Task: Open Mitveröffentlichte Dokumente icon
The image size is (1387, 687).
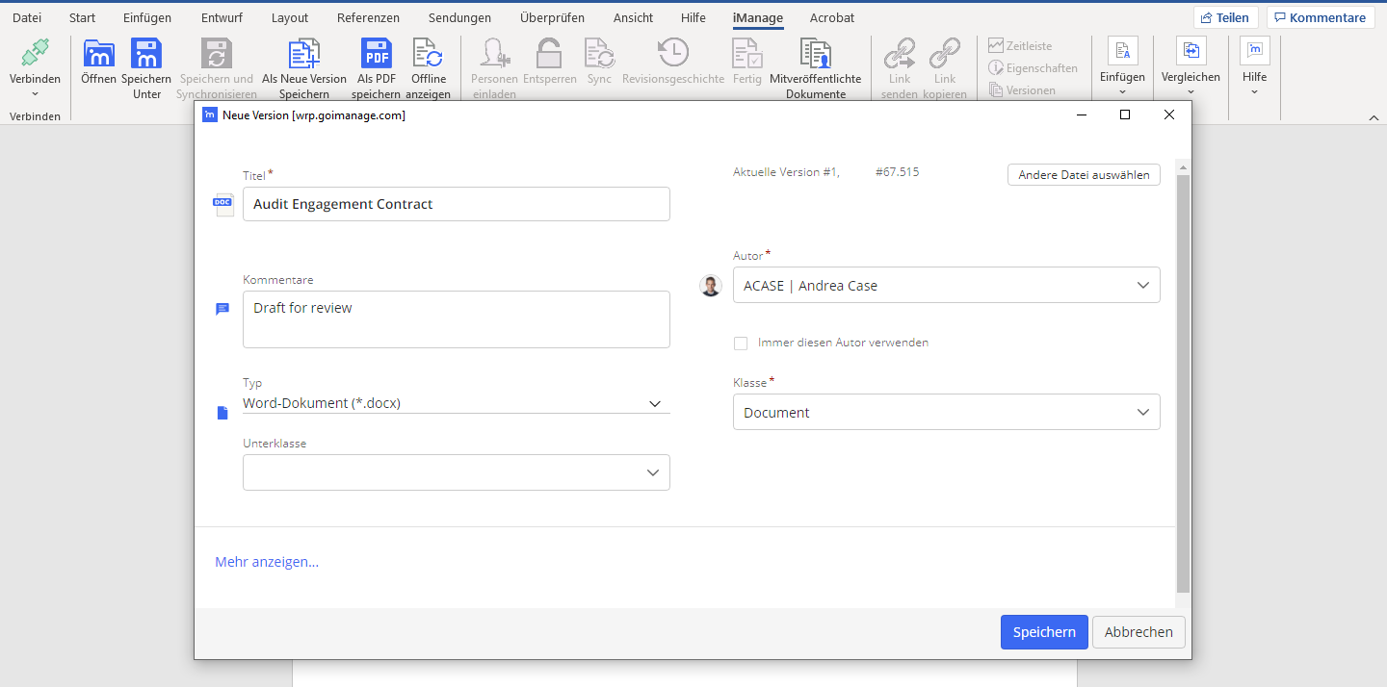Action: pyautogui.click(x=815, y=54)
